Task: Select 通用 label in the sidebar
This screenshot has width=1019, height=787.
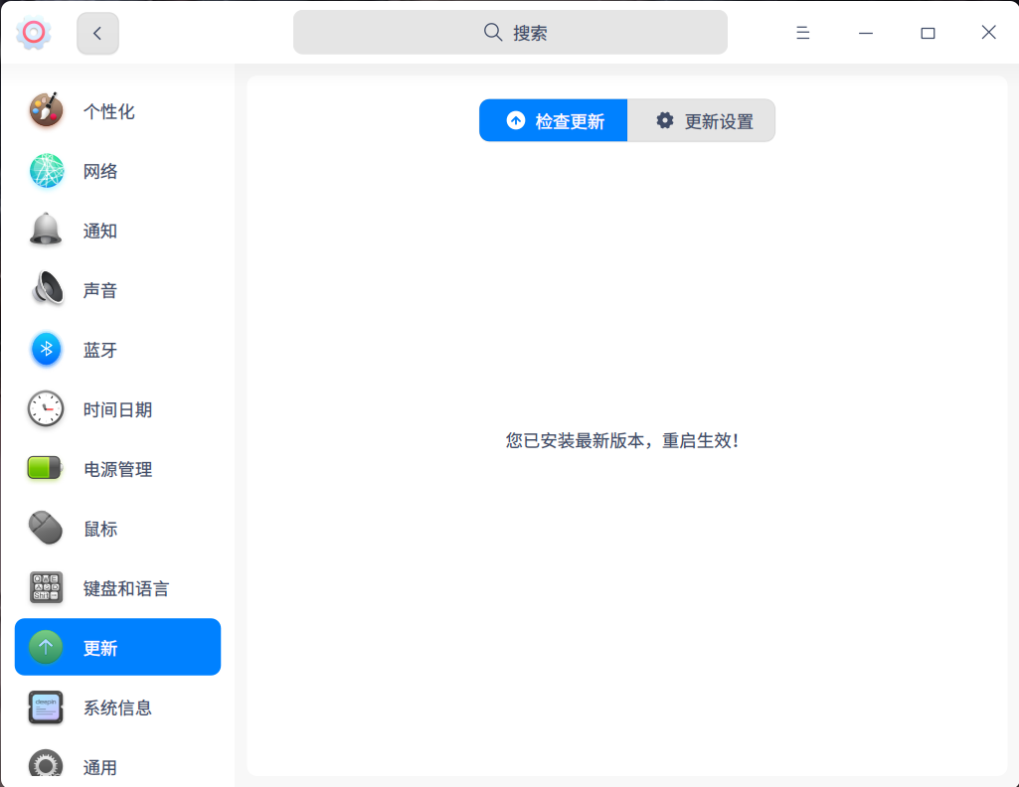Action: point(100,768)
